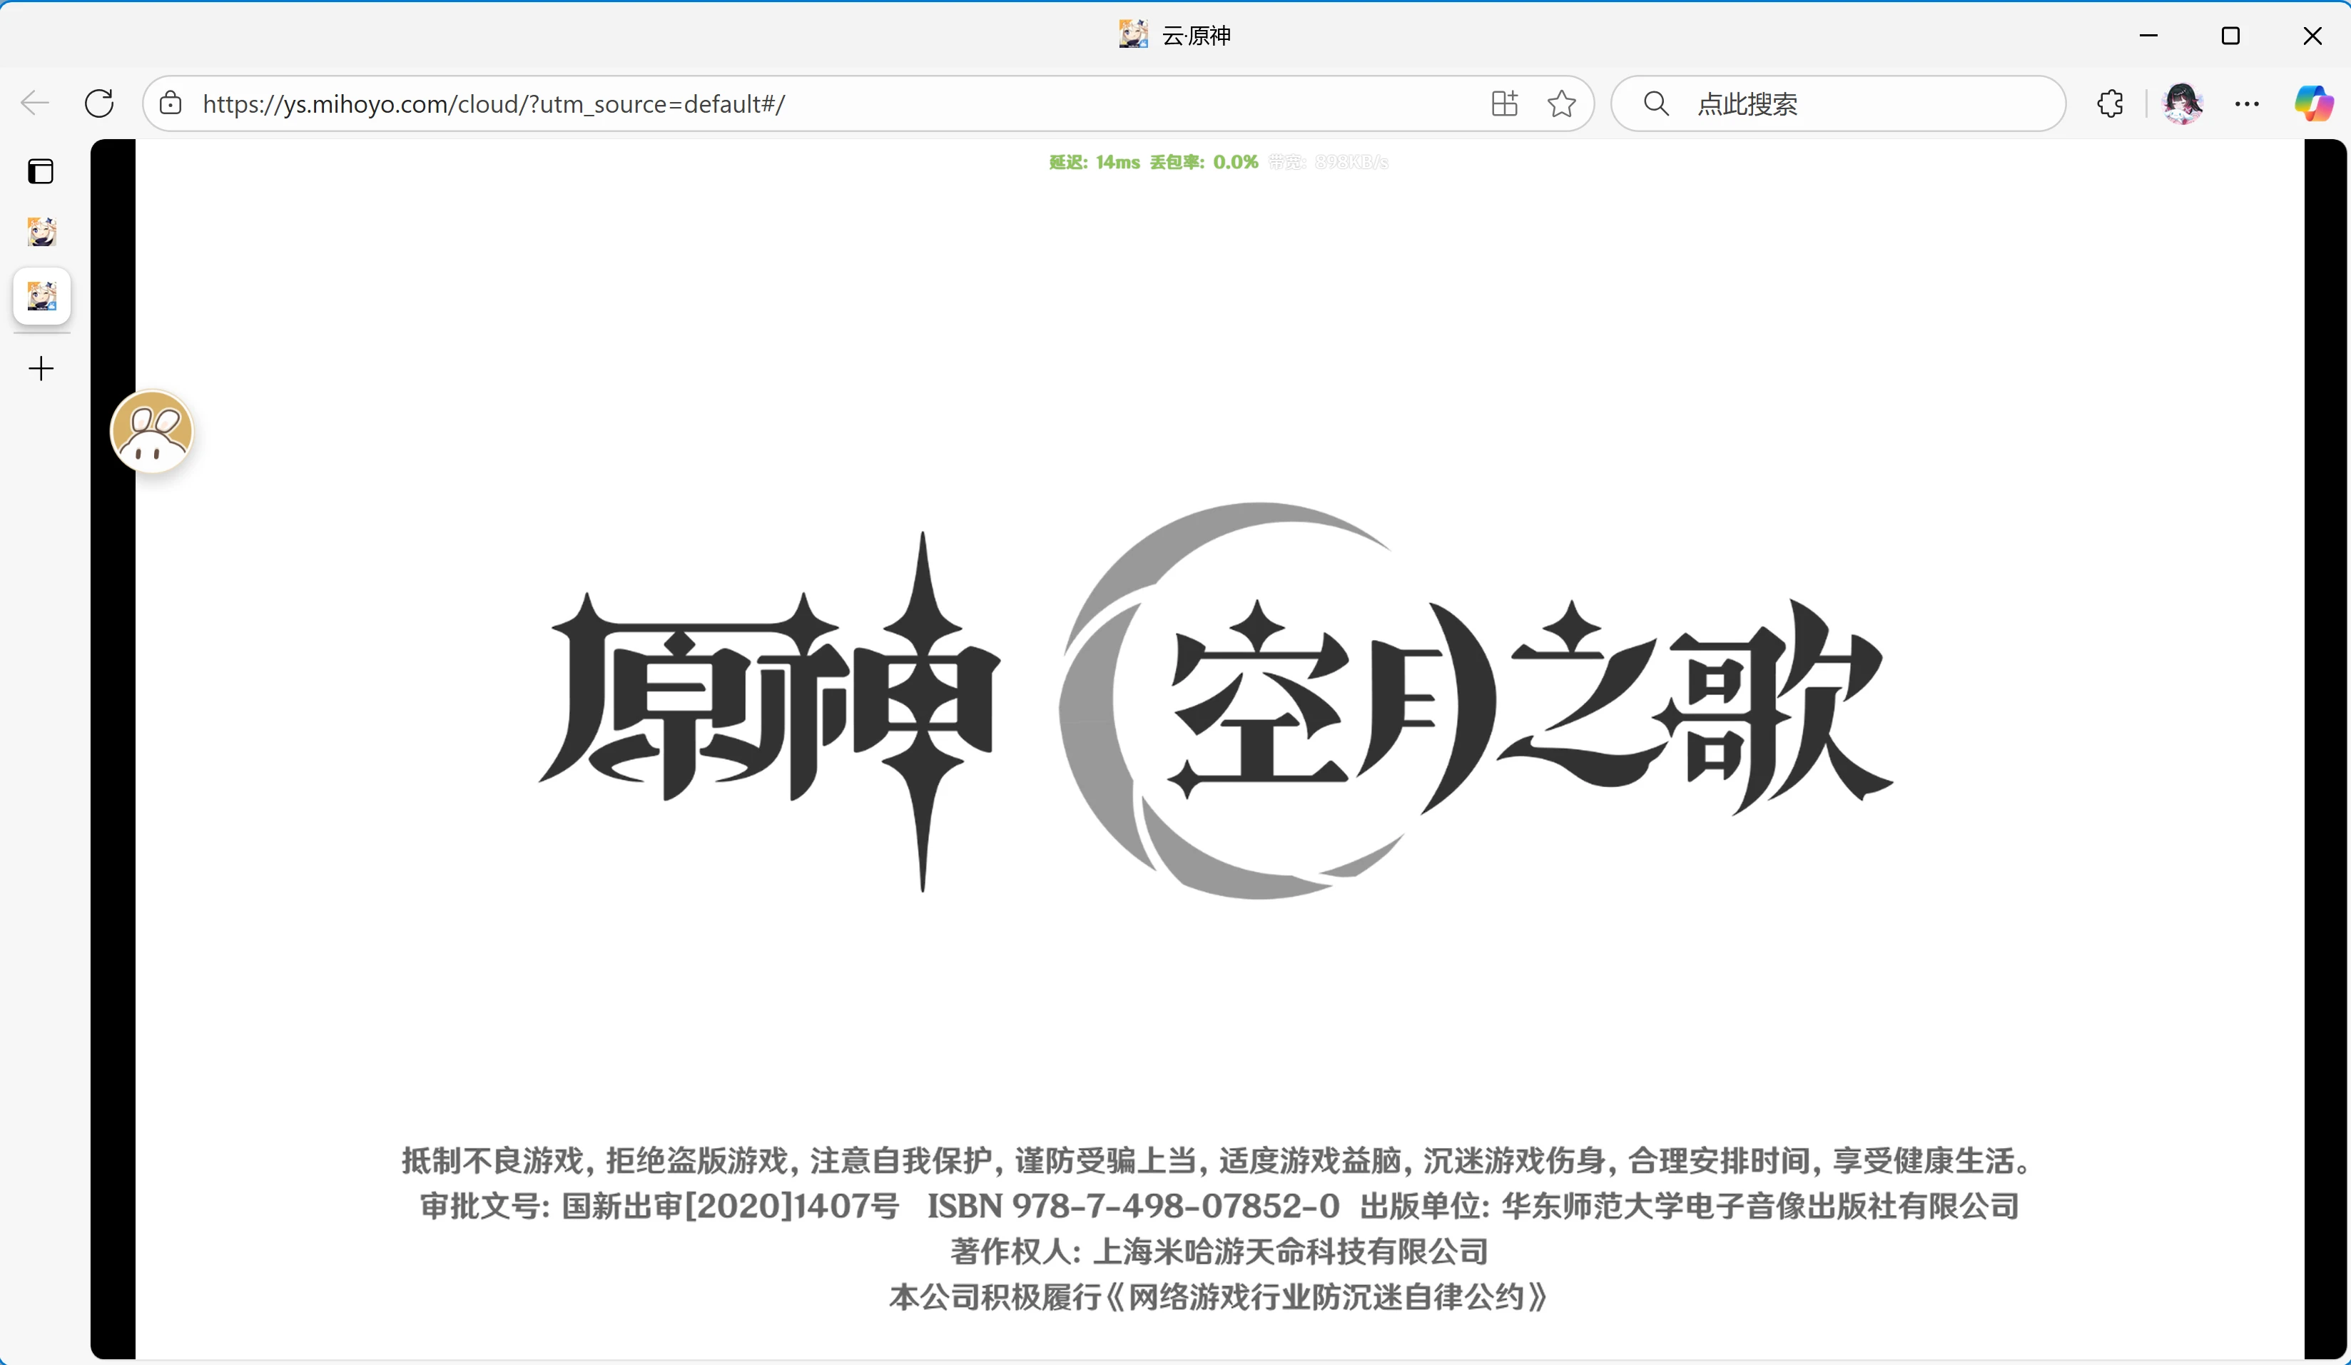Open the floating Paimon menu bubble
The width and height of the screenshot is (2351, 1365).
[152, 431]
